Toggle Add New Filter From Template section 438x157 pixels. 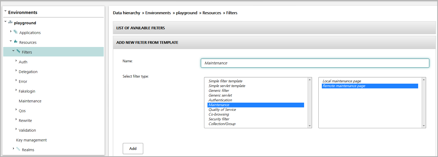pyautogui.click(x=274, y=42)
